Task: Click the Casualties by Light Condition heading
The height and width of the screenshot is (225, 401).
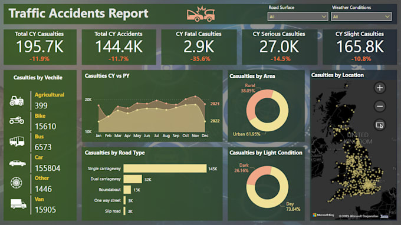Action: (266, 153)
